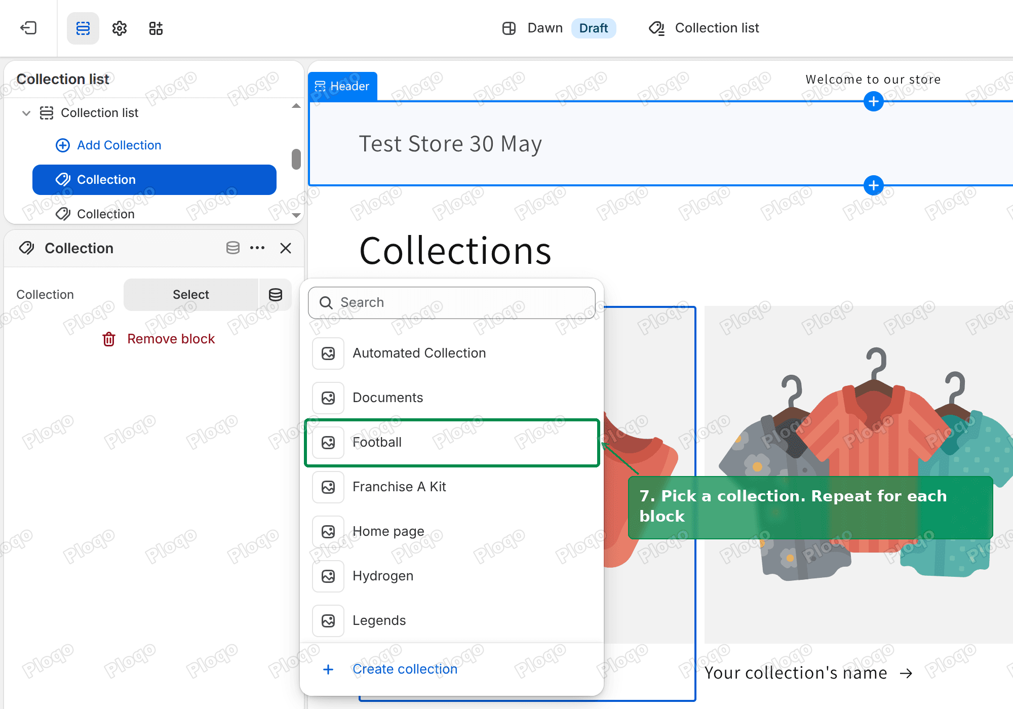This screenshot has width=1013, height=709.
Task: Click the Legends image thumbnail icon
Action: point(328,620)
